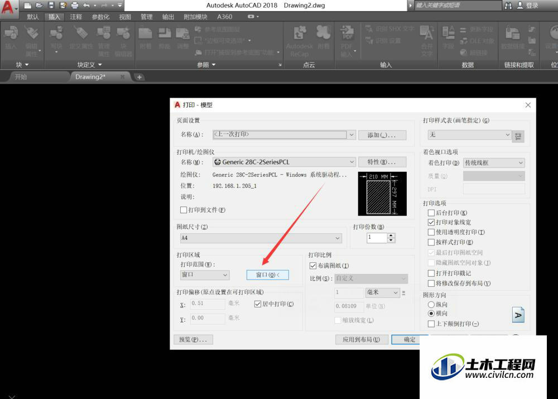
Task: Click the plot style table editor icon
Action: tap(518, 136)
